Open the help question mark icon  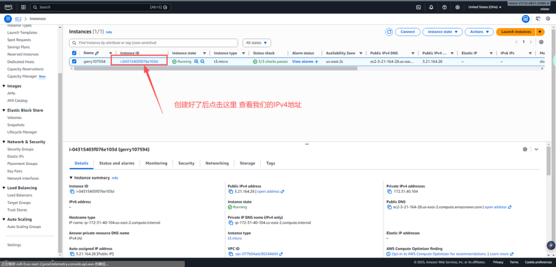tap(444, 7)
